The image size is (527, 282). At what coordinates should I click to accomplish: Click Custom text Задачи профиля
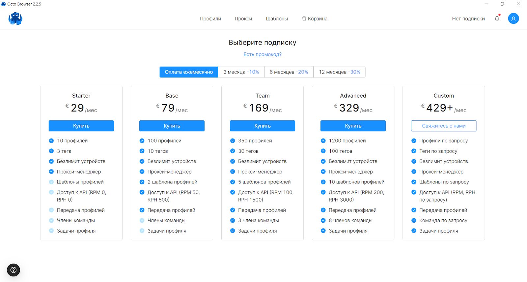pos(439,231)
